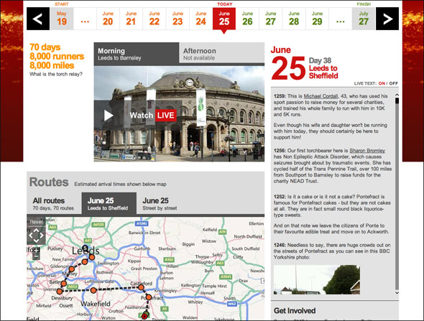This screenshot has height=321, width=424.
Task: Switch to the Morning Leeds to Barnsley tab
Action: [137, 54]
